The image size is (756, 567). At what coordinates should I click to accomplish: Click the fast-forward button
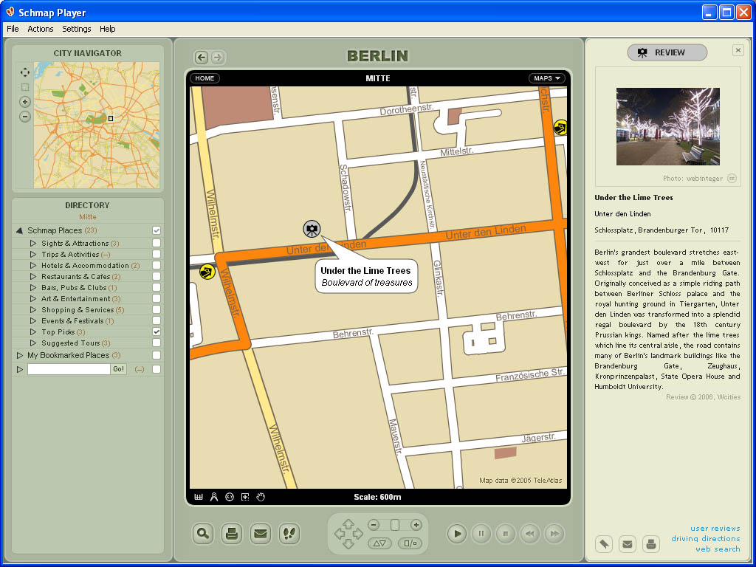click(x=554, y=534)
